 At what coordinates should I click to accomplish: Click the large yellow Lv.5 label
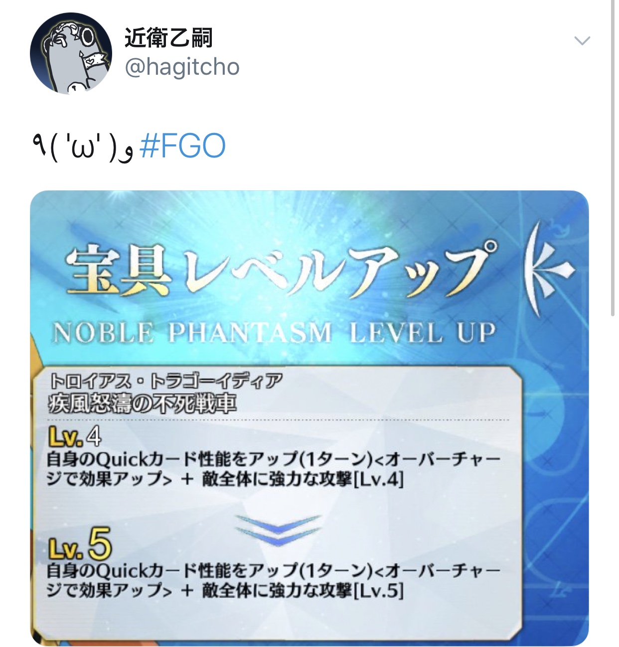pyautogui.click(x=80, y=544)
